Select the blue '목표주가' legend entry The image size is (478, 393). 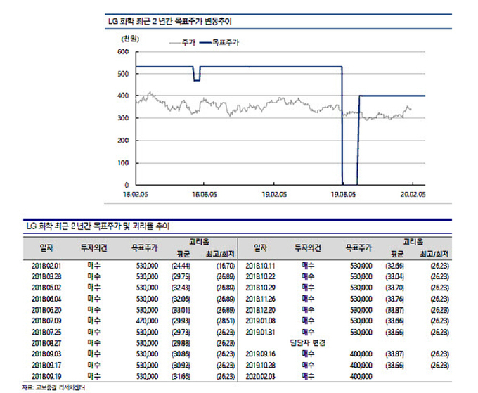(x=219, y=42)
